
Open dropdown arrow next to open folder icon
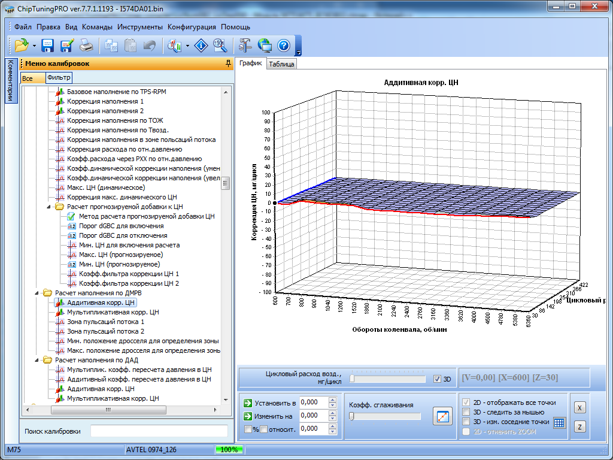pos(34,46)
